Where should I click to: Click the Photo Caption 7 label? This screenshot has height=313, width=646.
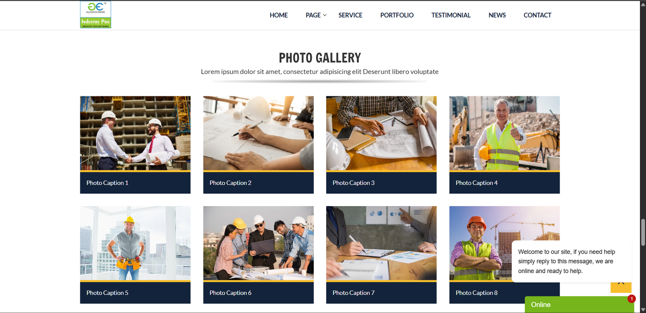(x=353, y=293)
